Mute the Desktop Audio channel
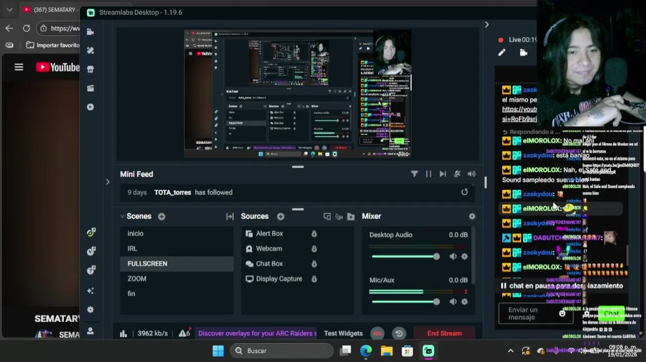Viewport: 646px width, 362px height. point(453,256)
